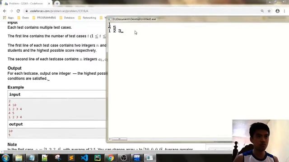Screen dimensions: 289x162
Task: Select the console window taskbar item
Action: tap(150, 158)
